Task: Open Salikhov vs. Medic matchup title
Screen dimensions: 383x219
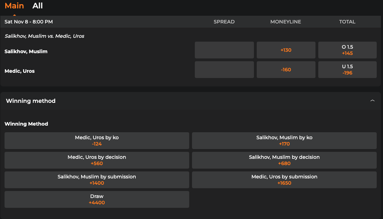Action: (44, 36)
